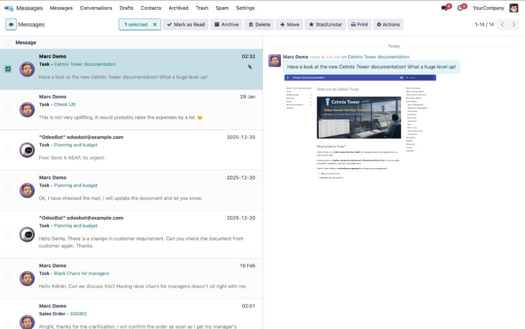Open the Actions gear menu
The width and height of the screenshot is (525, 329).
pos(387,24)
